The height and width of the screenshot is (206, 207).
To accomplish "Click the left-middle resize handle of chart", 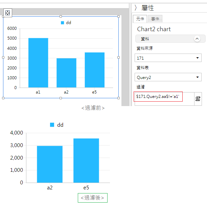I will coord(3,57).
